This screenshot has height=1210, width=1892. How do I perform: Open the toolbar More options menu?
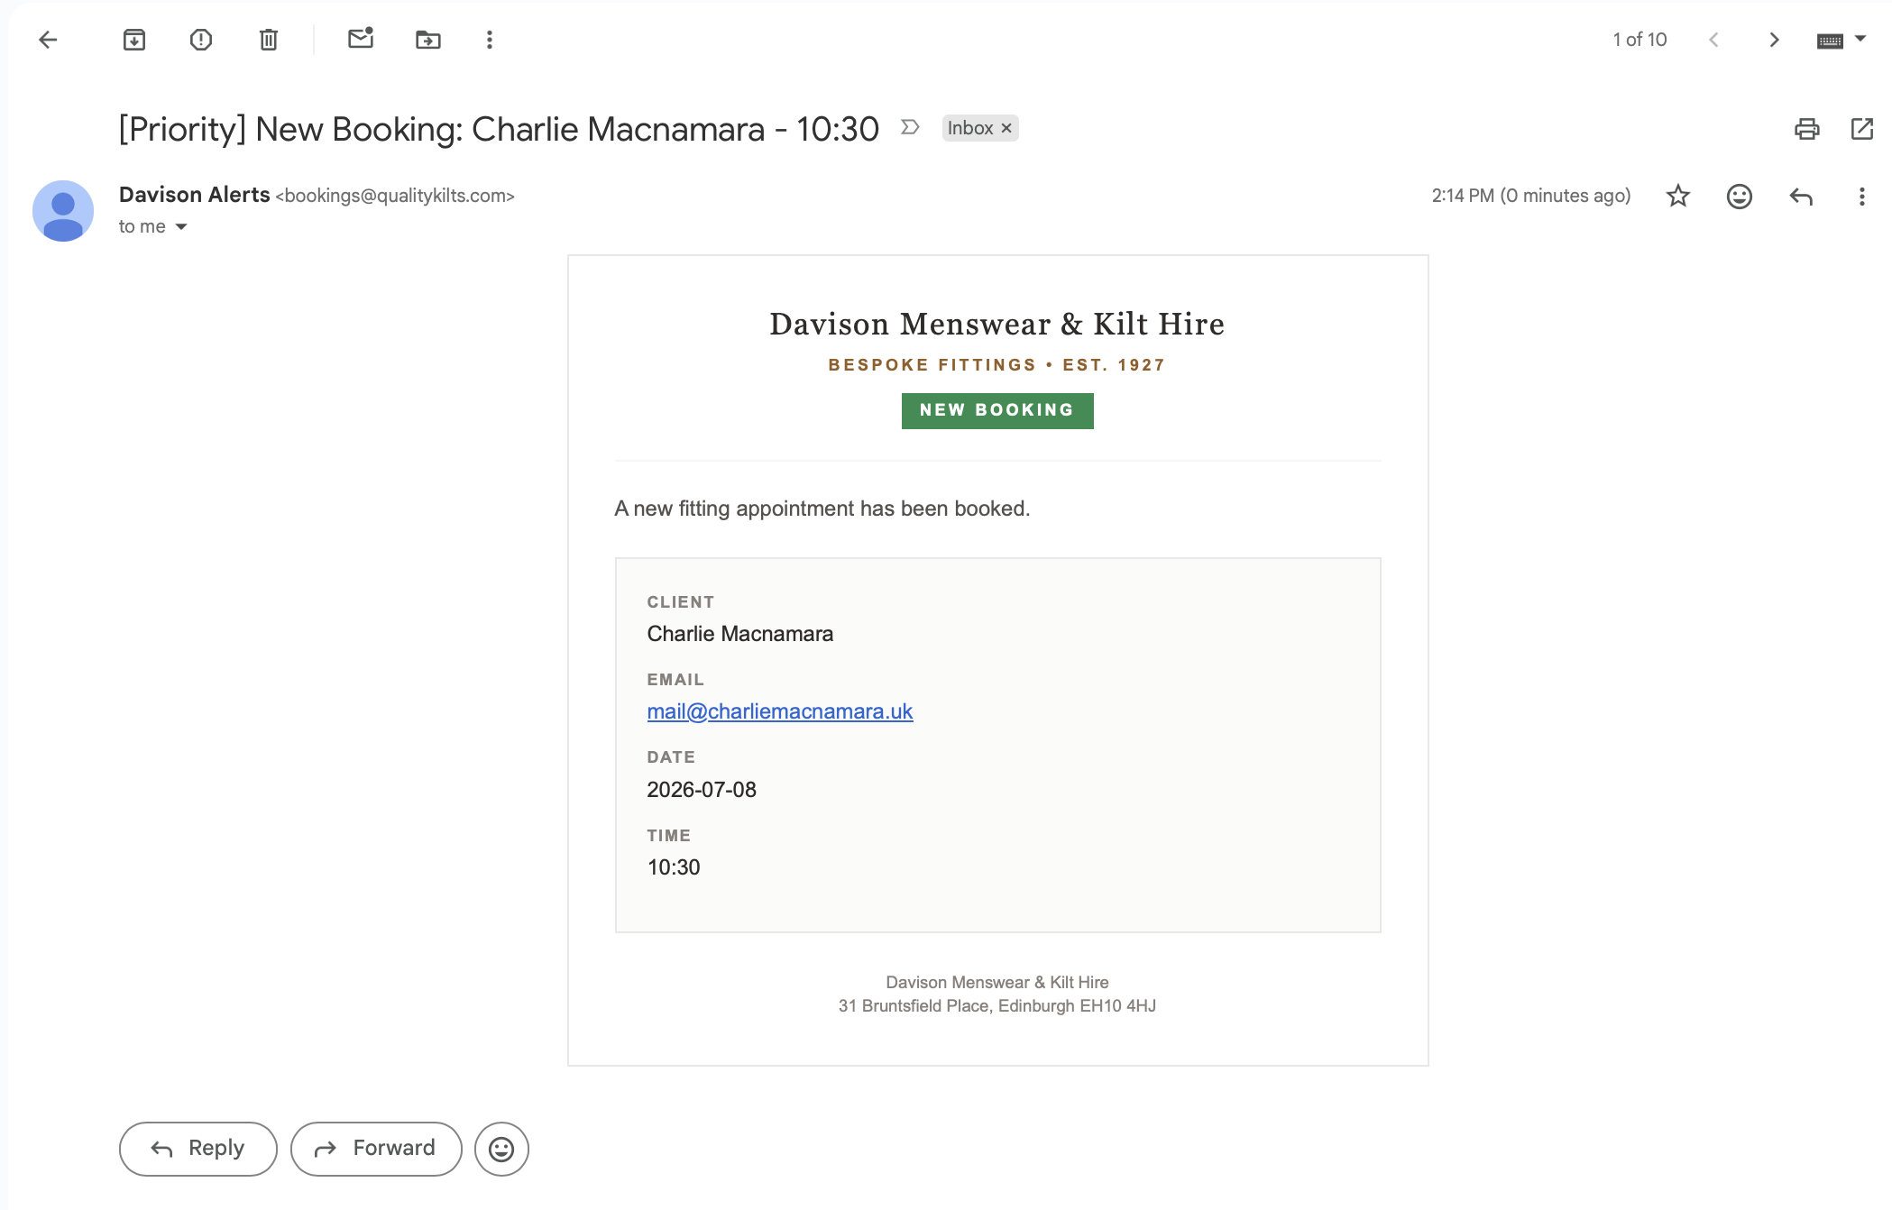click(490, 40)
